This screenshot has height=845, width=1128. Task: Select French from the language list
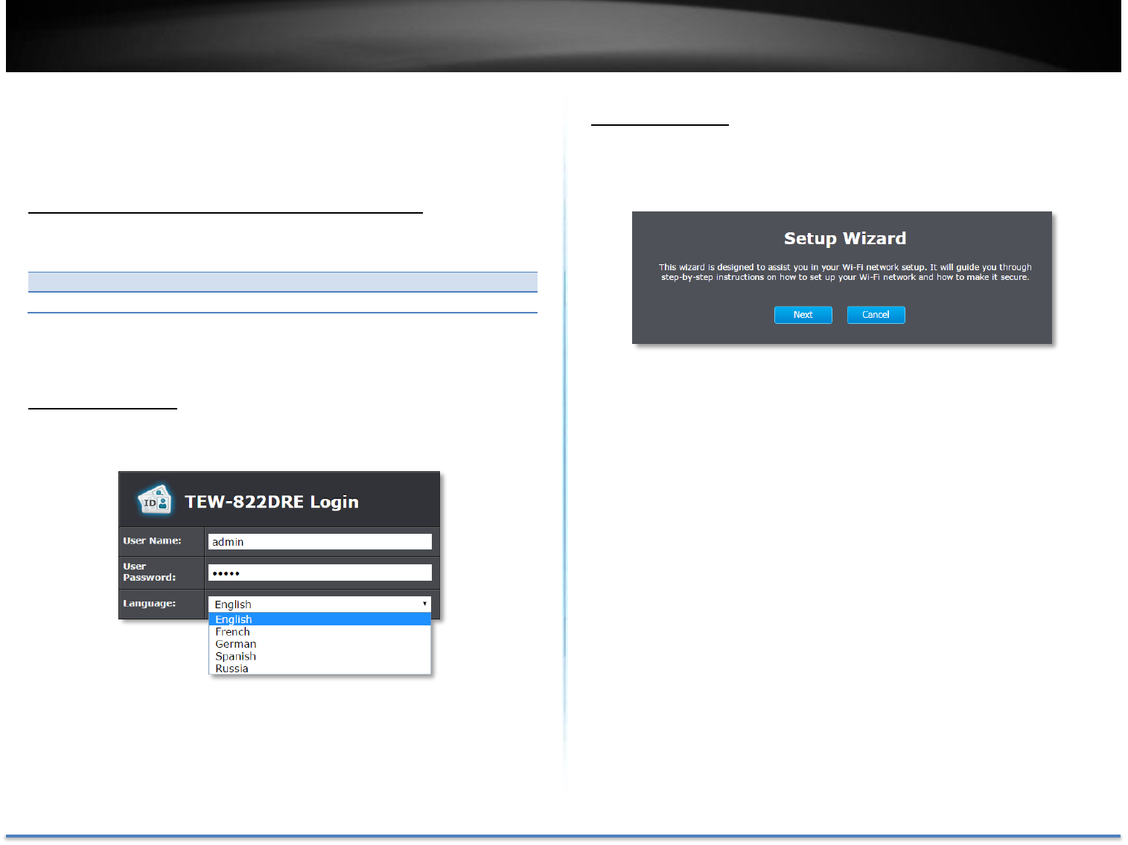[x=319, y=631]
